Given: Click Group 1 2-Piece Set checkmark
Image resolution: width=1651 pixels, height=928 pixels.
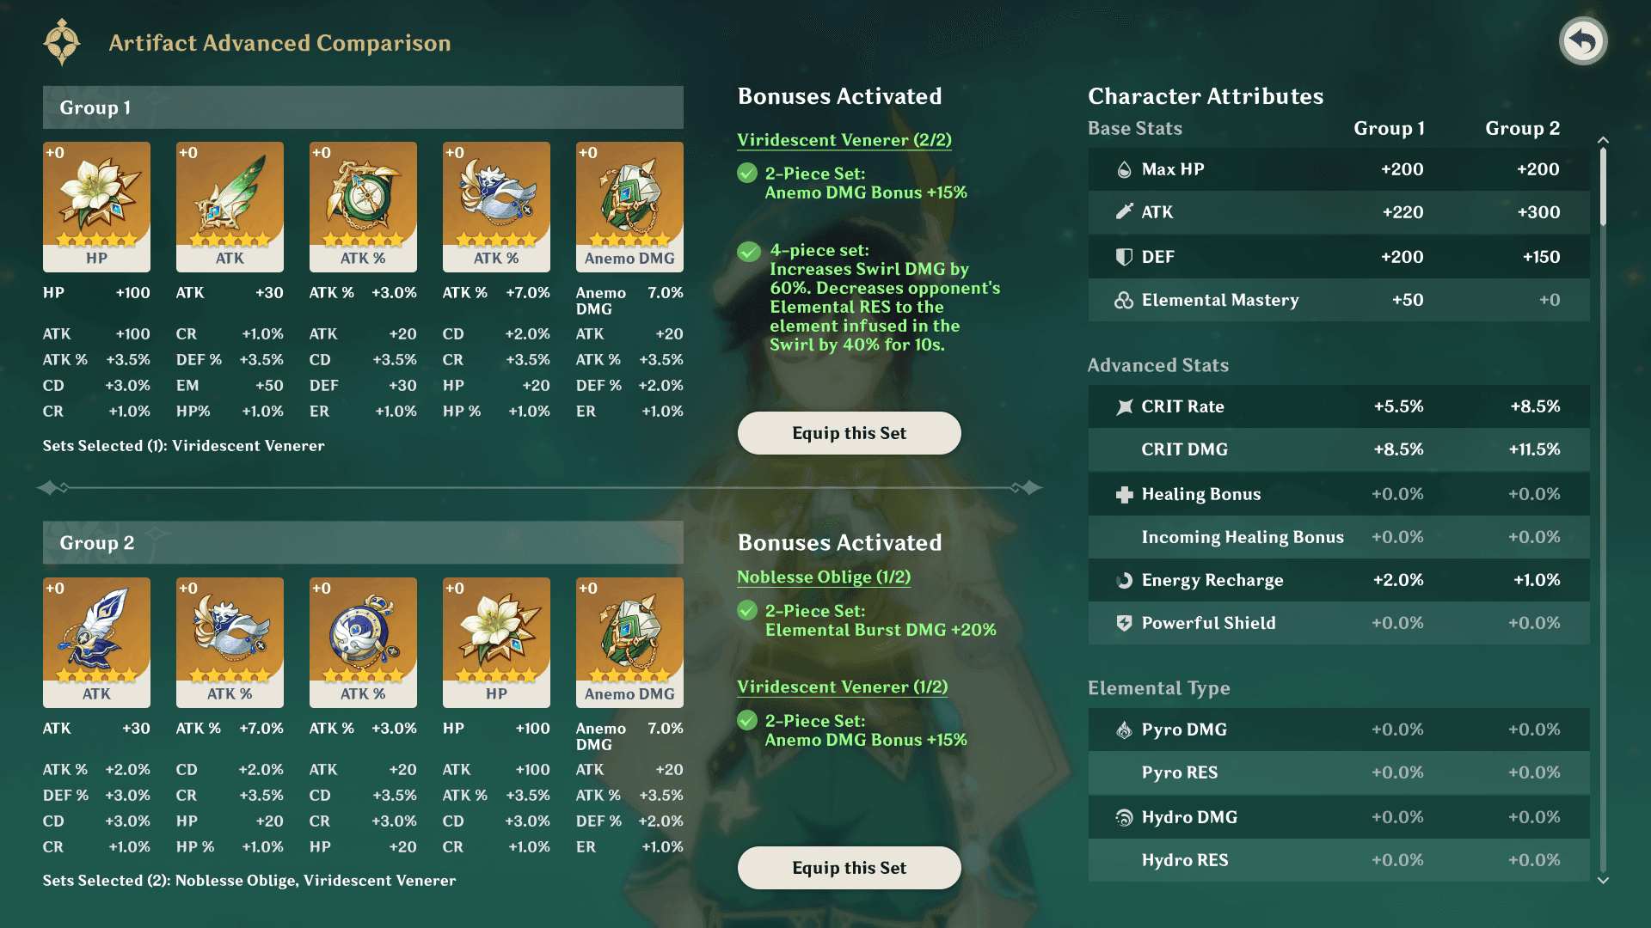Looking at the screenshot, I should [x=747, y=174].
